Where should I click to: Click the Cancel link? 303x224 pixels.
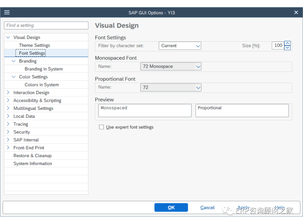[207, 207]
